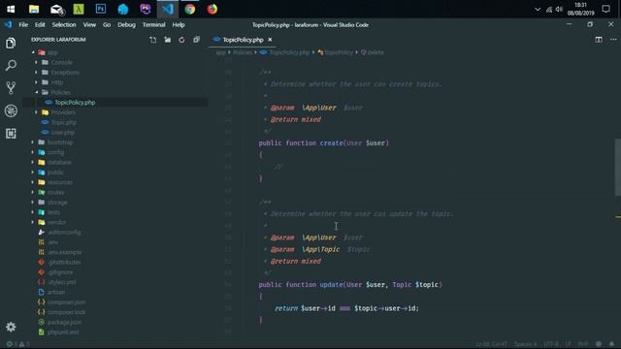Open the Source Control view
621x349 pixels.
11,87
